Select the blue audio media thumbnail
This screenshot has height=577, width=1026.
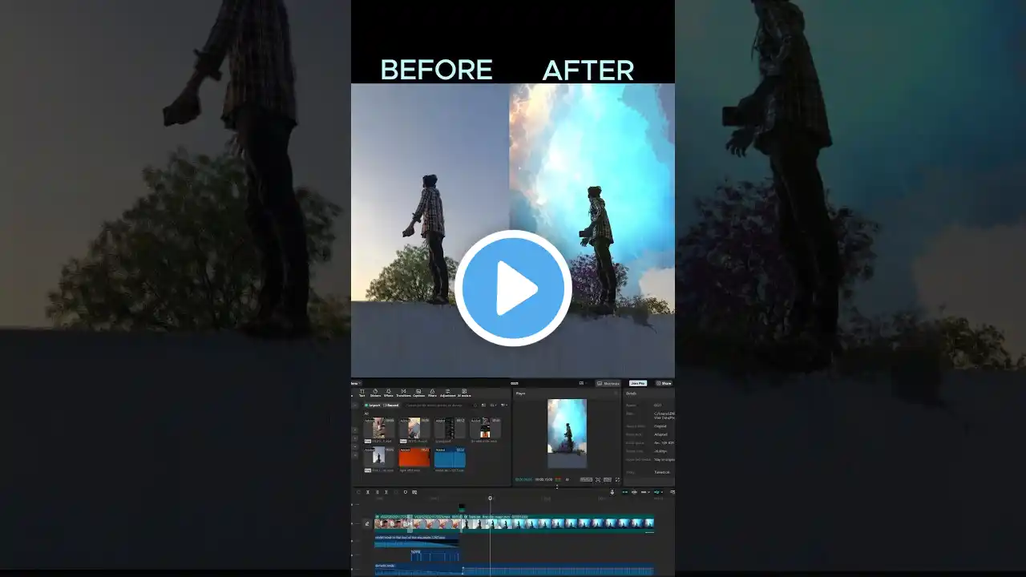(450, 458)
